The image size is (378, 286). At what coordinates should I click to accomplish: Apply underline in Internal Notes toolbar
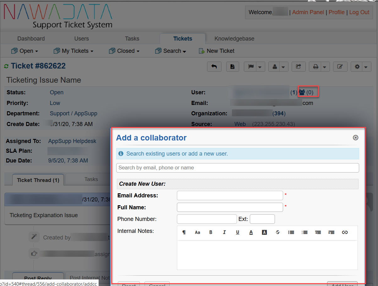238,232
